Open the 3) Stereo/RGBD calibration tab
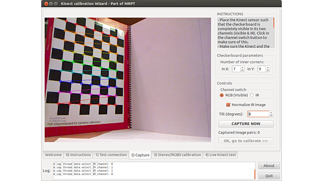 point(177,155)
